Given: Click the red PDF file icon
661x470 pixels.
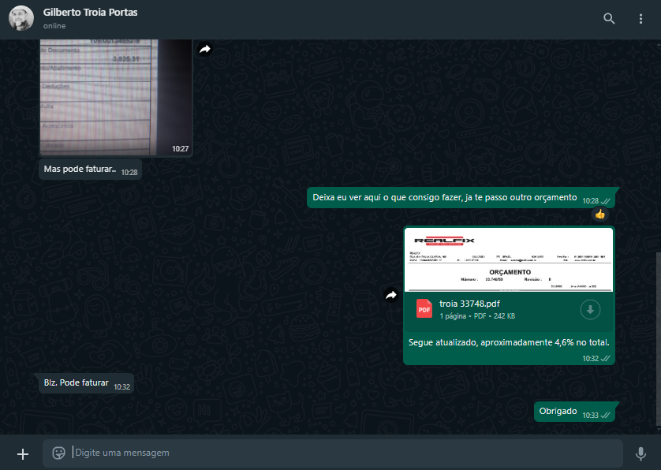Looking at the screenshot, I should (424, 310).
